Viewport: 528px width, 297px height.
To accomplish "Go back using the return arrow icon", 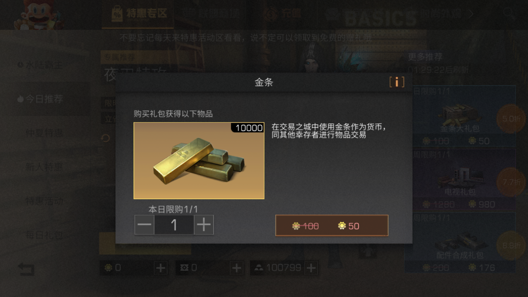I will pyautogui.click(x=26, y=269).
